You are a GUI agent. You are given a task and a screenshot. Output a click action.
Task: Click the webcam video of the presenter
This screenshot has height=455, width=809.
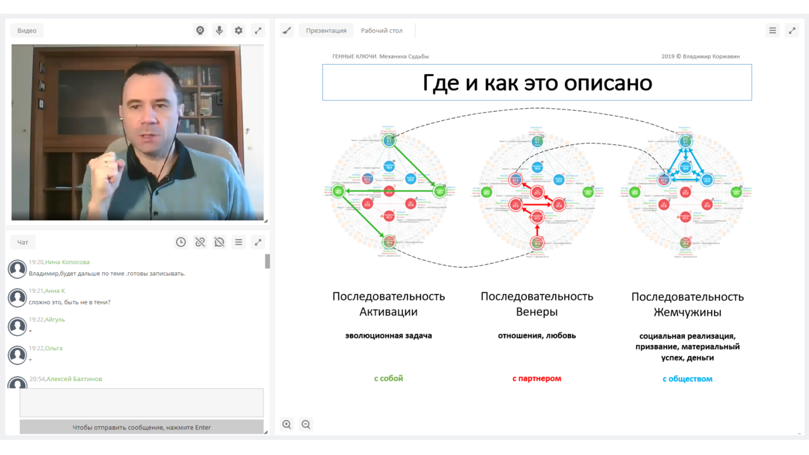click(x=137, y=132)
